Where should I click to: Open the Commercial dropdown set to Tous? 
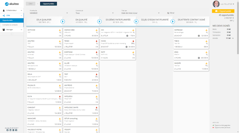point(95,13)
